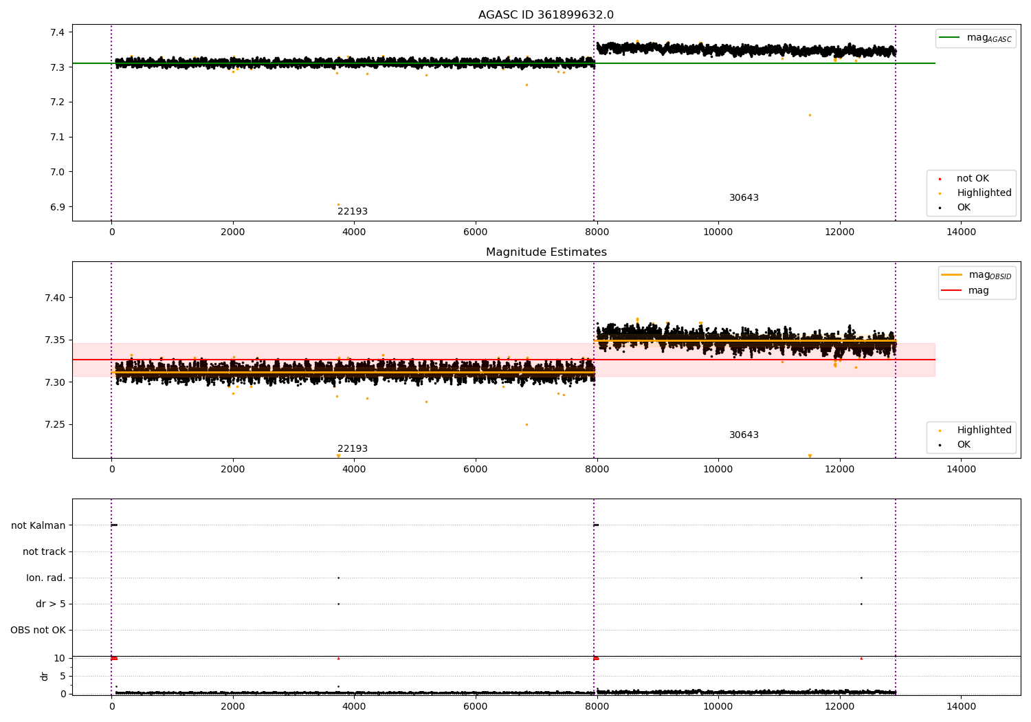Click the 'dr > 5' marker near x=3700
The height and width of the screenshot is (722, 1031).
[338, 604]
